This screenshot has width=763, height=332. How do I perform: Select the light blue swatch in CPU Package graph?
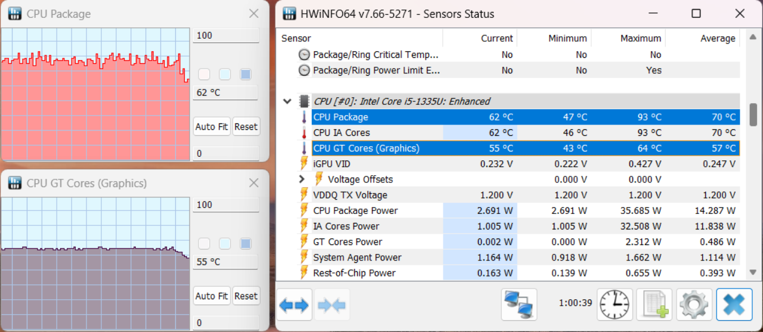click(225, 75)
